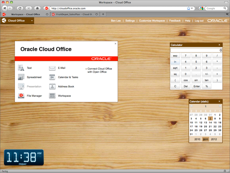This screenshot has width=230, height=173.
Task: Click the calculator % button
Action: point(207,86)
